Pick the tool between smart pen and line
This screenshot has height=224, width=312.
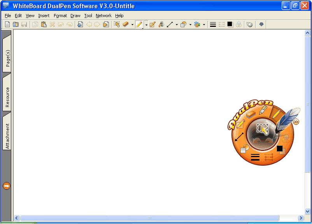pyautogui.click(x=161, y=24)
